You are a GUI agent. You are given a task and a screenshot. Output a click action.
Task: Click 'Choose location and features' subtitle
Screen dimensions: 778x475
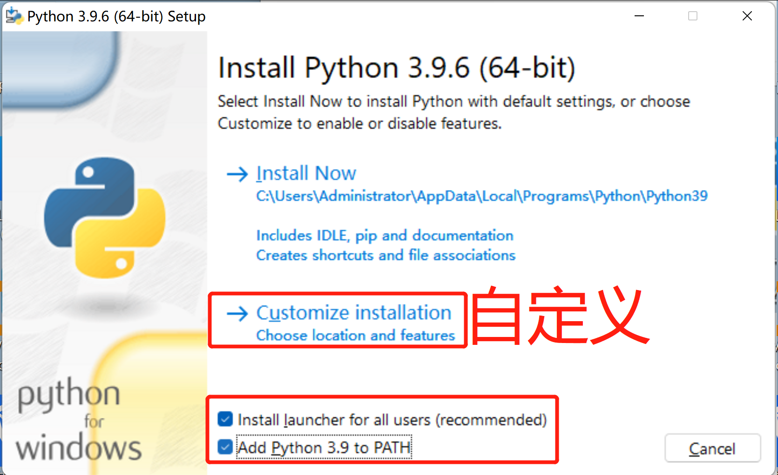[x=355, y=335]
